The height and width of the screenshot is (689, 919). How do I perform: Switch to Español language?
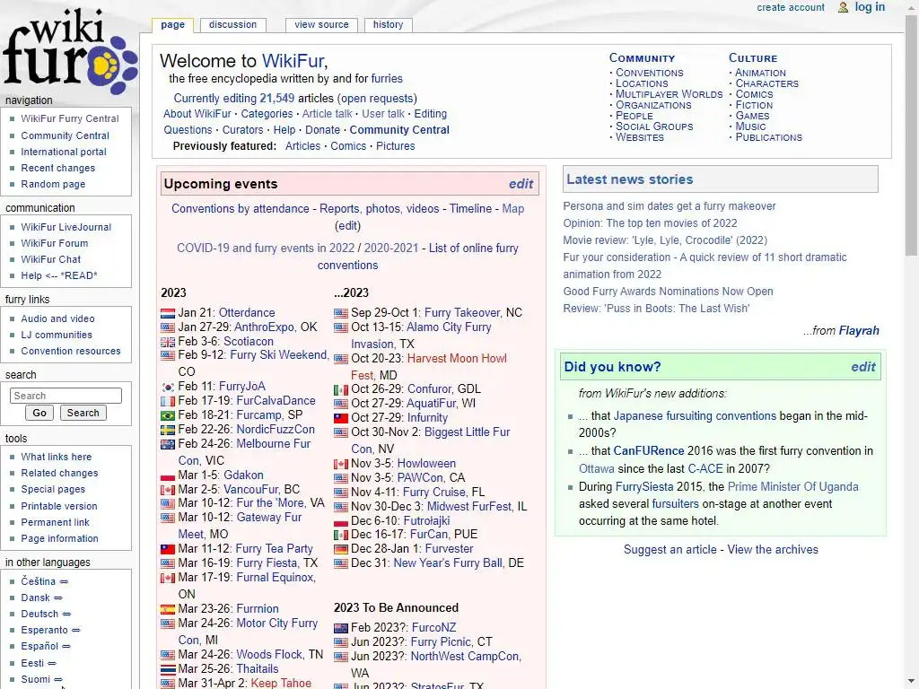point(39,646)
